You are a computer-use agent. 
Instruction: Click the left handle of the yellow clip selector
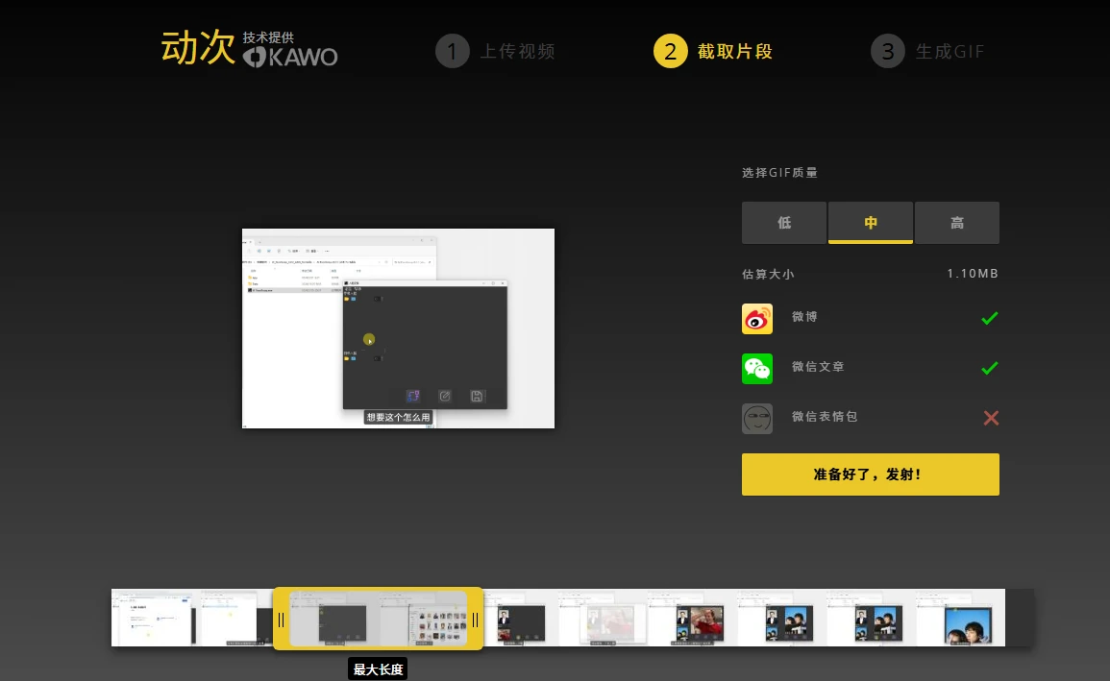pyautogui.click(x=281, y=620)
